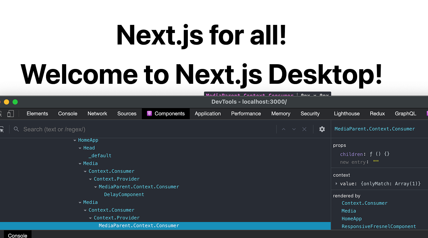
Task: Select the HomeApp component in tree
Action: click(x=88, y=140)
